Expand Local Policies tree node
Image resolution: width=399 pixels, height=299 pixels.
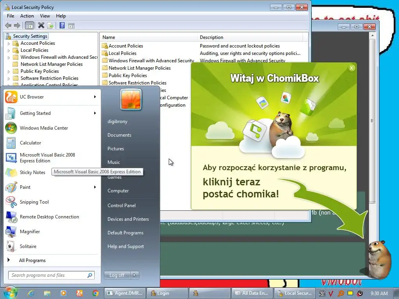(9, 51)
